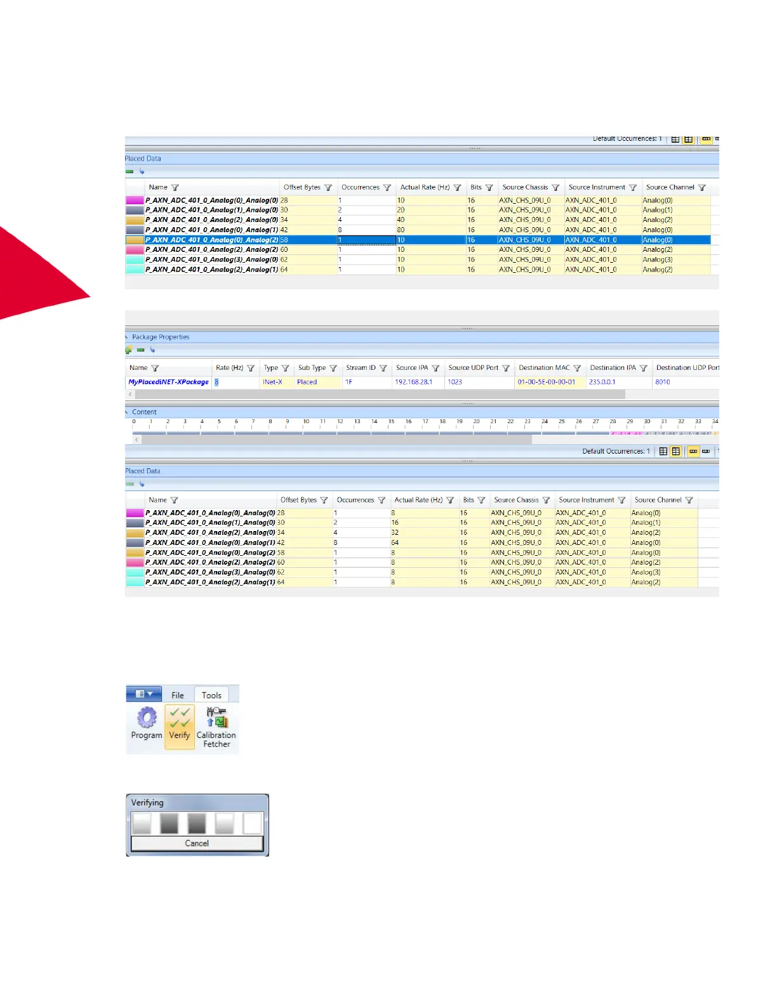Open Name column filter in Package Properties

coord(155,369)
